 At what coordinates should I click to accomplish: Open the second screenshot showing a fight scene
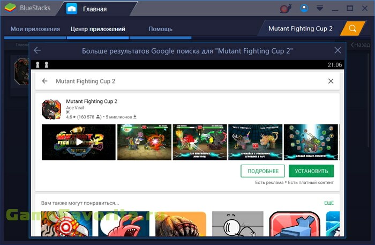pos(144,143)
